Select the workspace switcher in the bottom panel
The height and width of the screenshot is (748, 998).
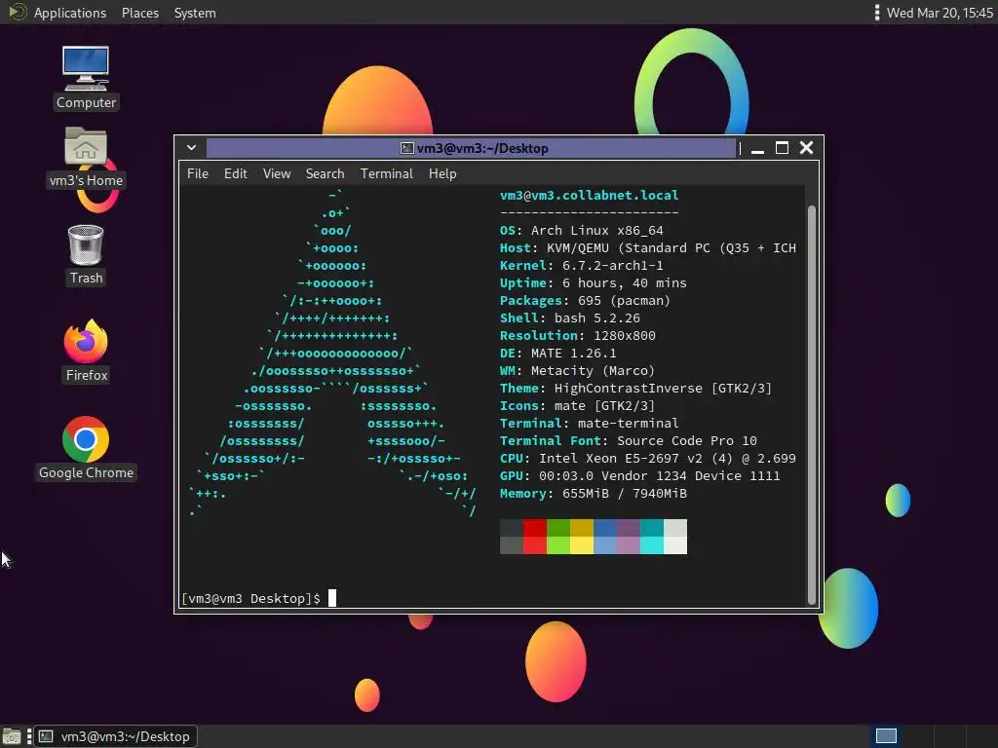886,736
